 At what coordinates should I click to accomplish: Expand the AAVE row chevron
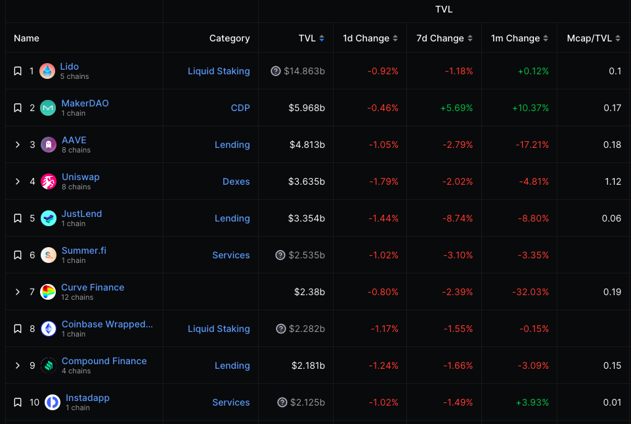click(x=18, y=145)
